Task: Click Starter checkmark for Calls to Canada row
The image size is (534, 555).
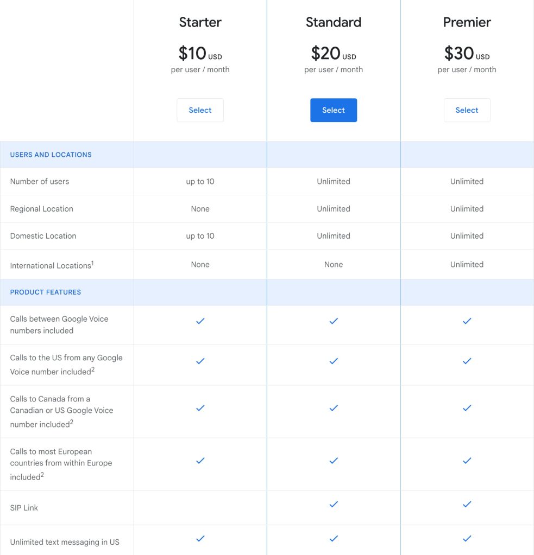Action: [x=200, y=408]
